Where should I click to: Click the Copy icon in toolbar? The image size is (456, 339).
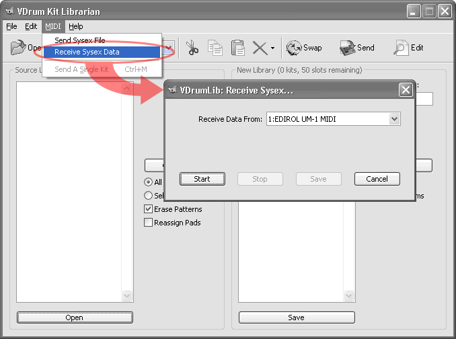pos(215,48)
